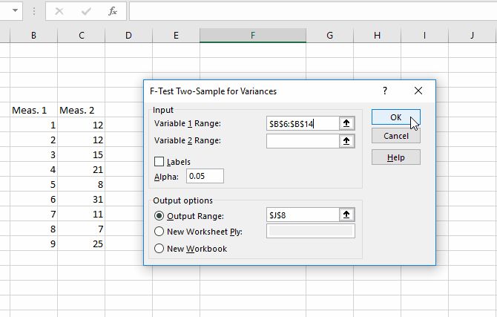Collapse dialog via Variable 1 Range selector icon
The image size is (497, 317).
[346, 123]
